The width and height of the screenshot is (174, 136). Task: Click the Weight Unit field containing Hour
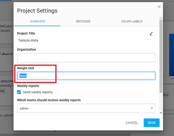coord(86,76)
